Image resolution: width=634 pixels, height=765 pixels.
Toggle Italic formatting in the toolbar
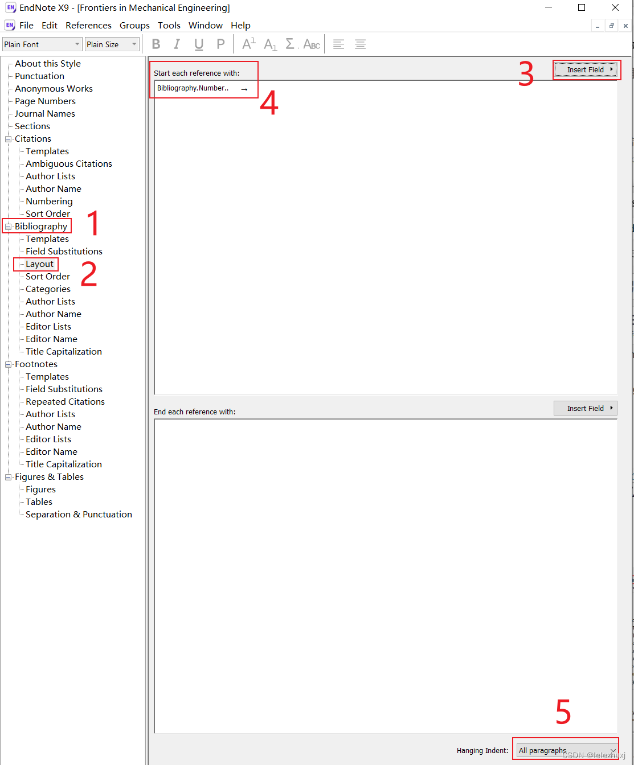tap(177, 44)
